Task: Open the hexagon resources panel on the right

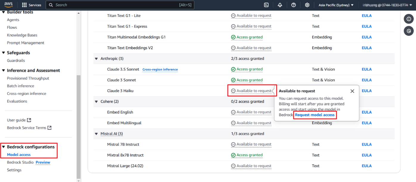Action: (x=409, y=31)
